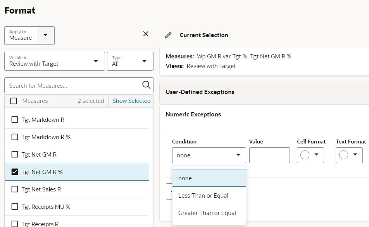Check the Tgt Markdown R checkbox

15,120
